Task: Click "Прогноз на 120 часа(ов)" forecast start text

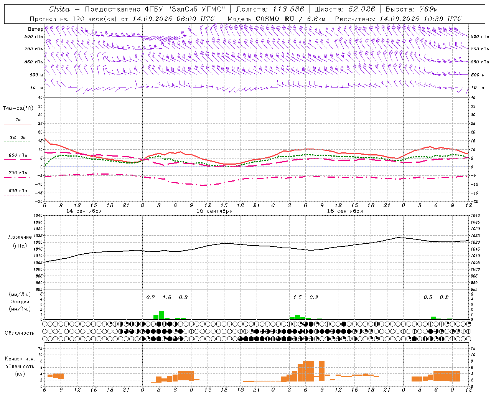Action: (x=73, y=19)
